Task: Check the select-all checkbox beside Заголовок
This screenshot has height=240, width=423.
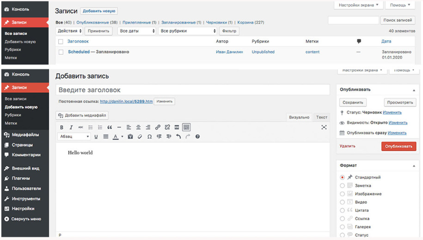Action: pos(61,42)
